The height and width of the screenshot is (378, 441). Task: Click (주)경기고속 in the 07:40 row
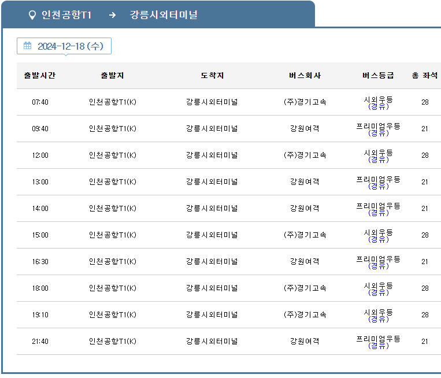pyautogui.click(x=305, y=102)
